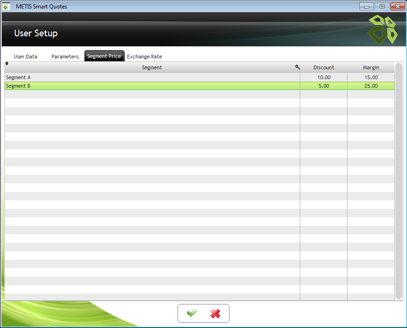This screenshot has height=328, width=407.
Task: Close the METIS Smart Quotes window
Action: point(398,6)
